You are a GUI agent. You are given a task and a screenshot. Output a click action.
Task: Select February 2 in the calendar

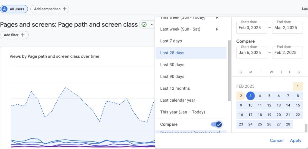tap(241, 96)
